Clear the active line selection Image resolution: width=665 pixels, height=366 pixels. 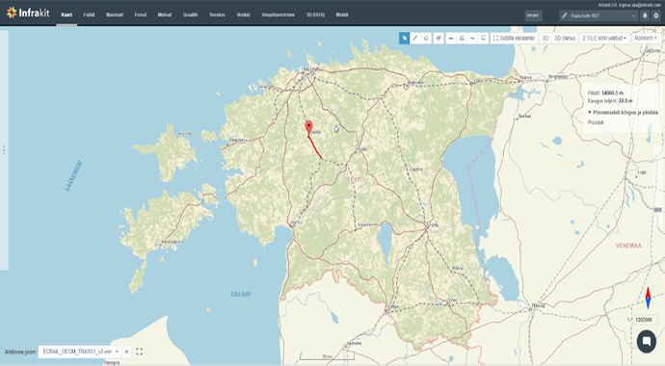(x=126, y=352)
